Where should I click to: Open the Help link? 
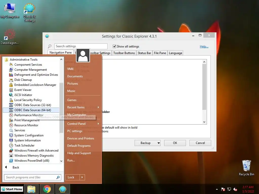coord(204,46)
